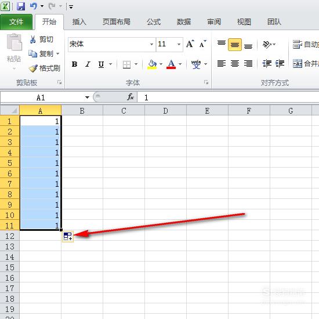319x319 pixels.
Task: Open Customize Quick Access Toolbar dropdown
Action: click(x=71, y=7)
